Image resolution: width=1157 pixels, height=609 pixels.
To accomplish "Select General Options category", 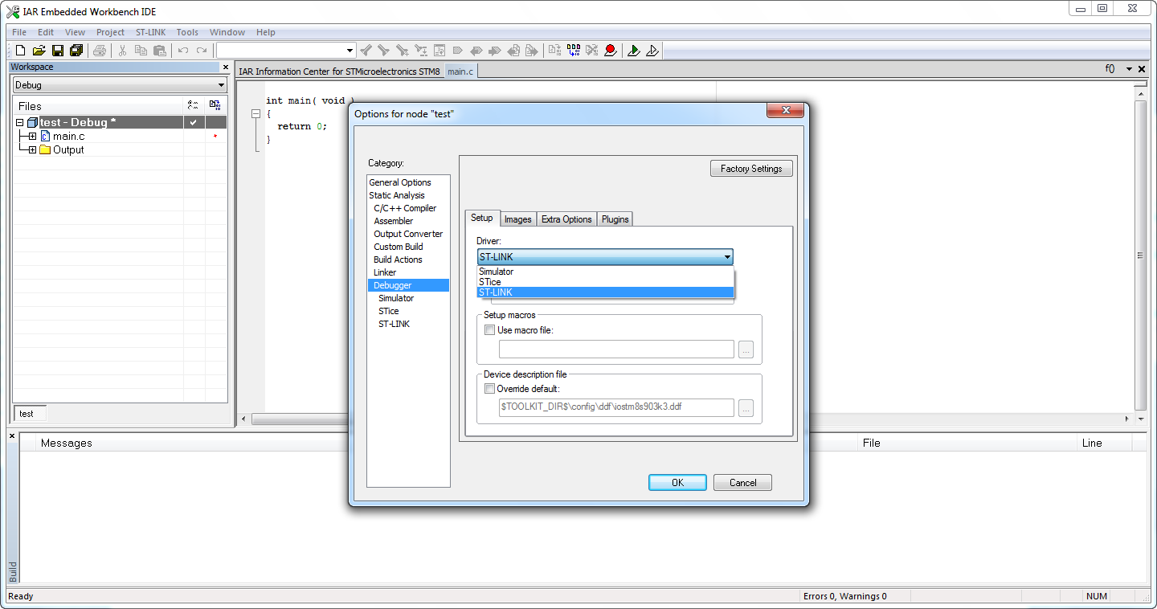I will pyautogui.click(x=400, y=182).
